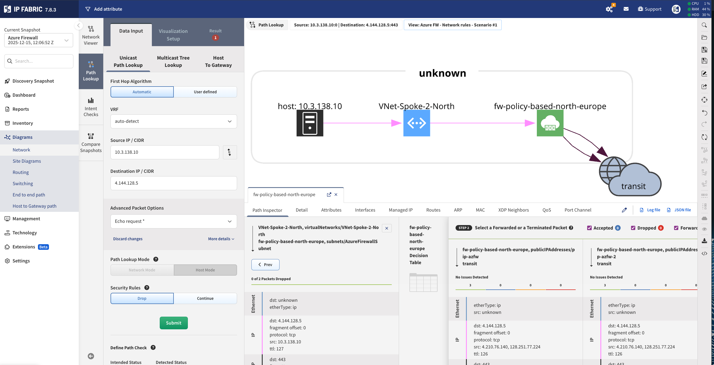Open the Advanced Packet Options Echo request dropdown
The height and width of the screenshot is (365, 714).
pyautogui.click(x=173, y=221)
